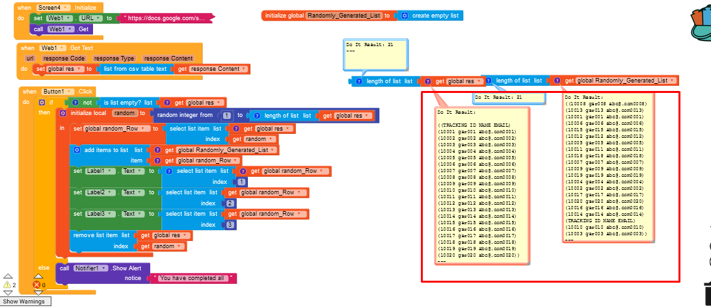Click the comment icon on the not block
Image resolution: width=711 pixels, height=308 pixels.
point(75,103)
